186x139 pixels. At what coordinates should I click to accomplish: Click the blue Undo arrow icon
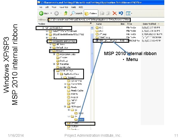click(x=121, y=13)
